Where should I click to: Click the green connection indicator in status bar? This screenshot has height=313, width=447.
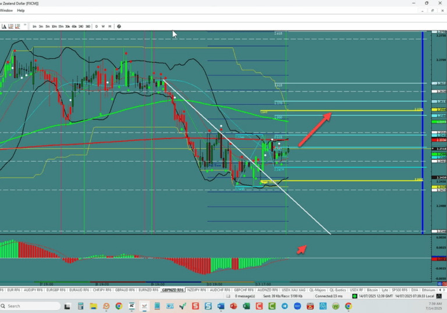point(354,296)
